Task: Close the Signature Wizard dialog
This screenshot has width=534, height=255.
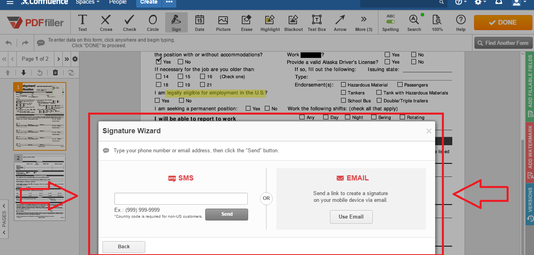Action: pyautogui.click(x=429, y=131)
